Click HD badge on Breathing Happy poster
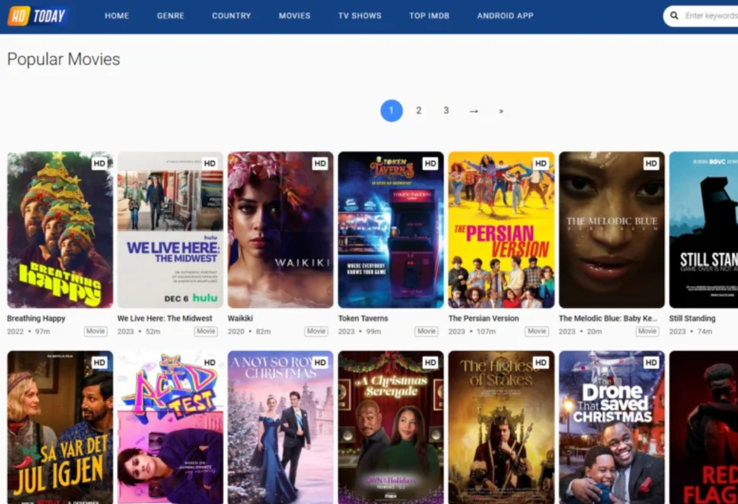 click(x=100, y=163)
